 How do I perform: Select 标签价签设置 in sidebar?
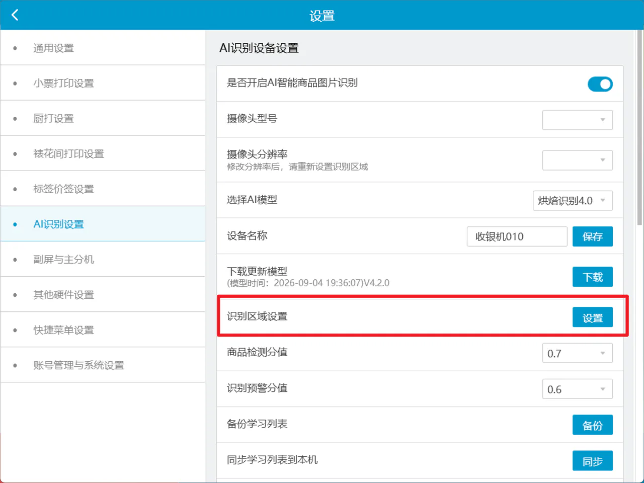pyautogui.click(x=103, y=189)
